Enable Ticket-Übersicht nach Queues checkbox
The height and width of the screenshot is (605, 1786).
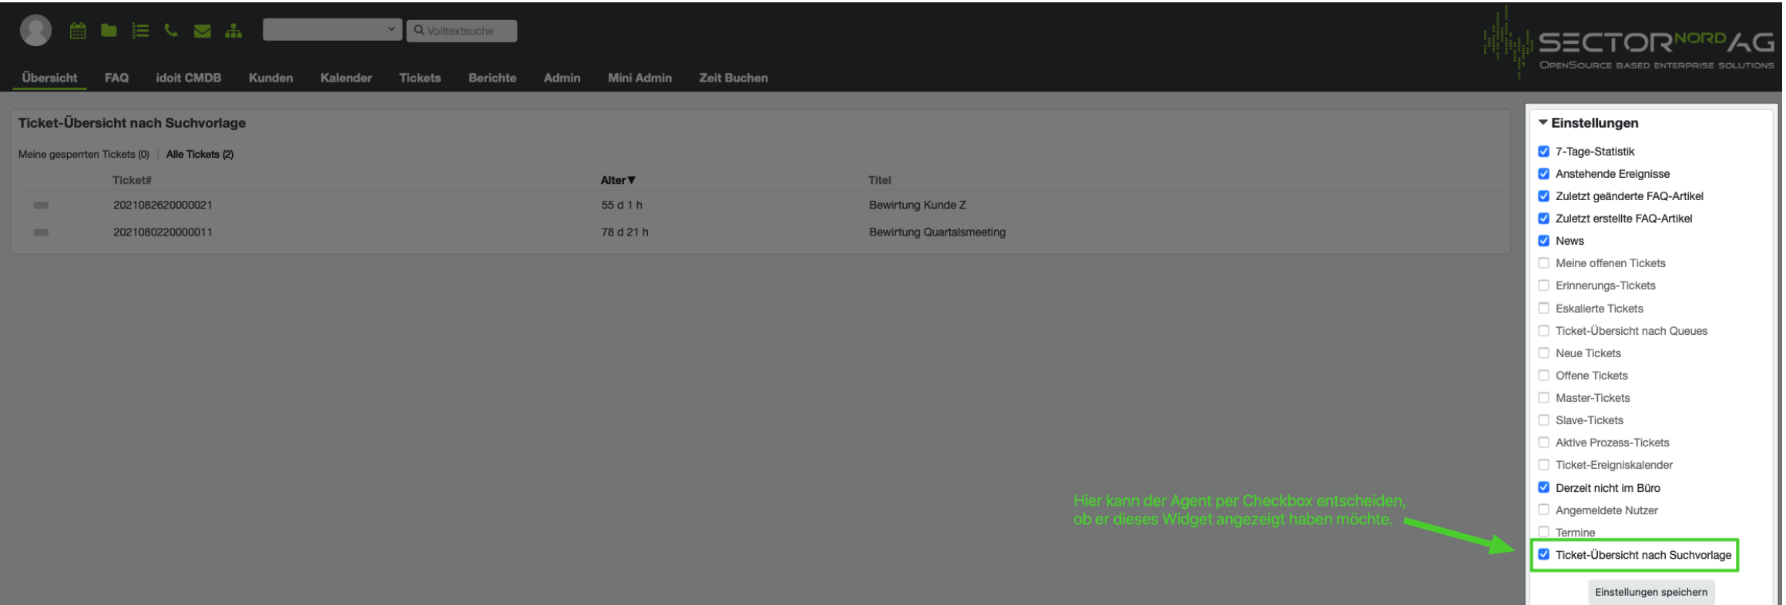click(1543, 331)
